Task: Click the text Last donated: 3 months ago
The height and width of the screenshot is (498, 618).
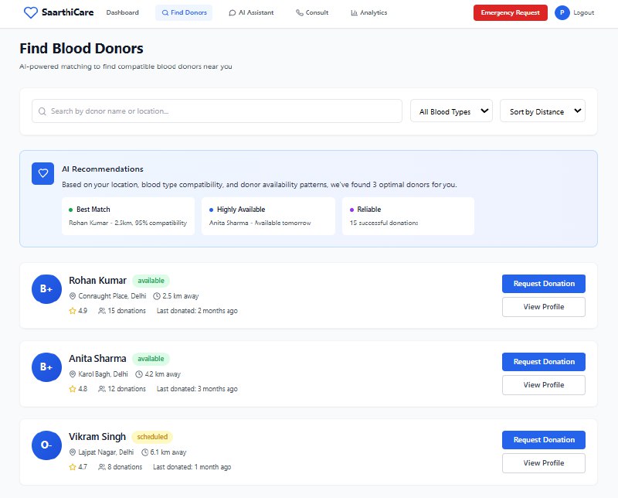Action: pyautogui.click(x=197, y=389)
